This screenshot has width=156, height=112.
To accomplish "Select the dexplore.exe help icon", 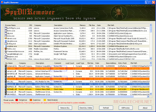I will 6,41.
